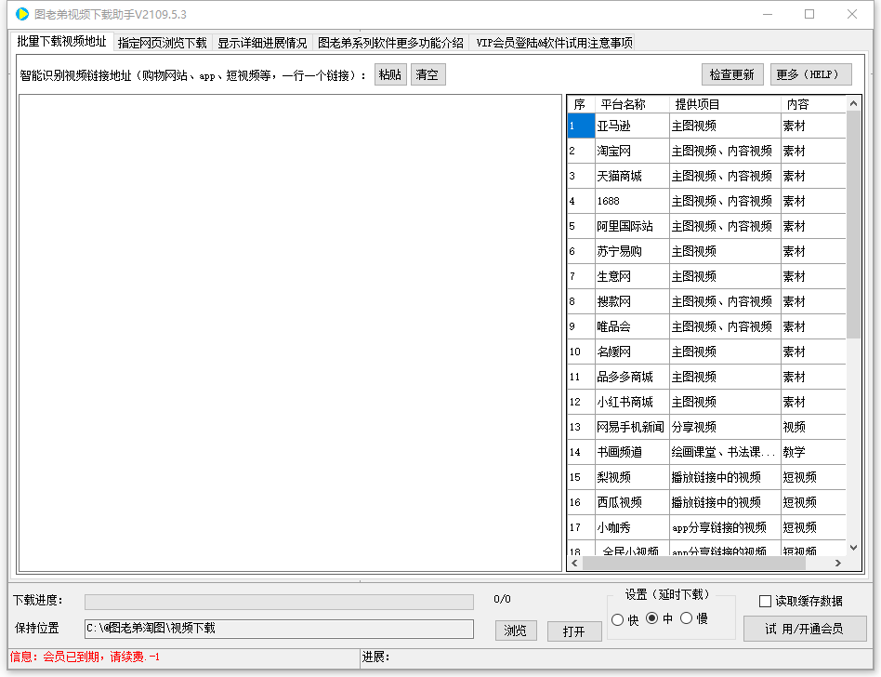Click the 提供项目 column header
881x677 pixels.
[x=725, y=104]
